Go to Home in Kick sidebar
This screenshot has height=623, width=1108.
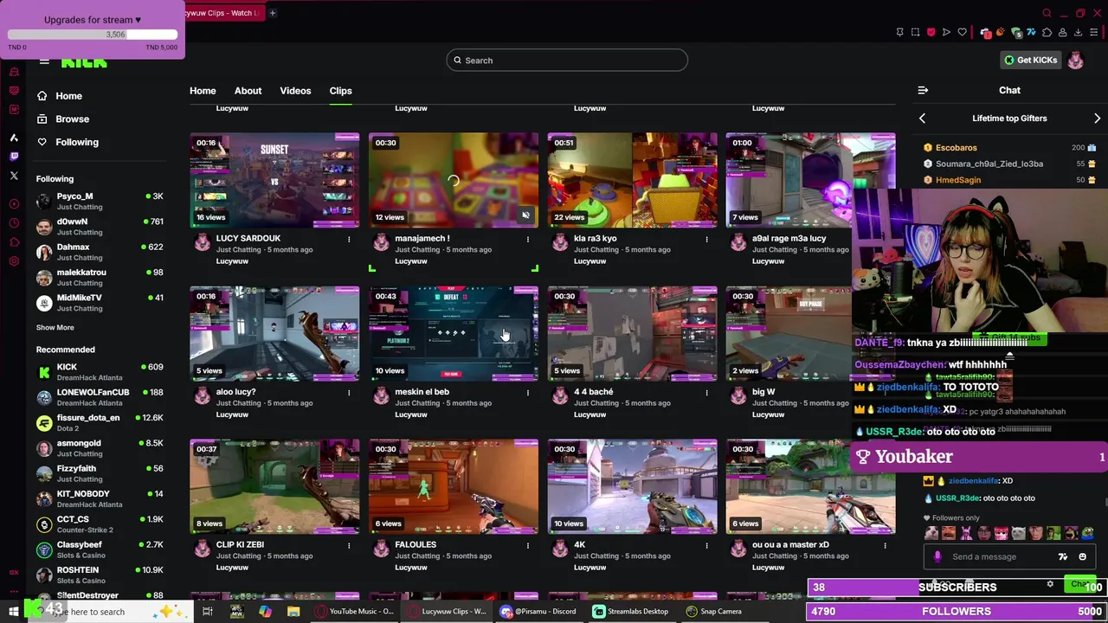click(x=68, y=96)
